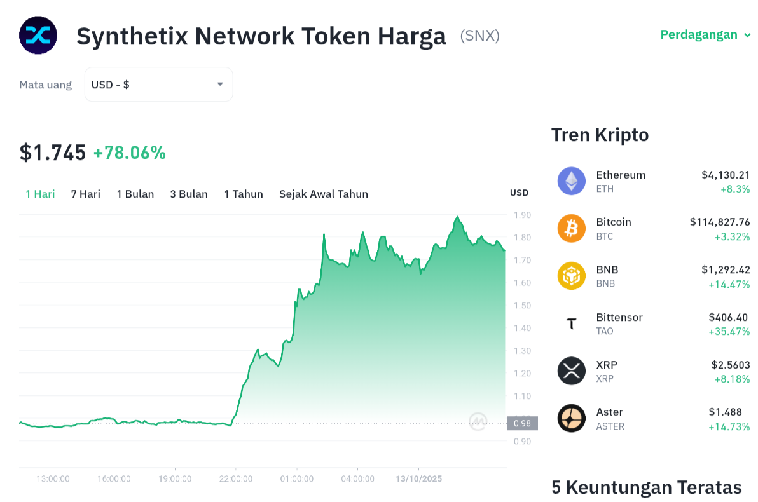The width and height of the screenshot is (758, 502).
Task: Click the XRP coin icon
Action: 571,371
